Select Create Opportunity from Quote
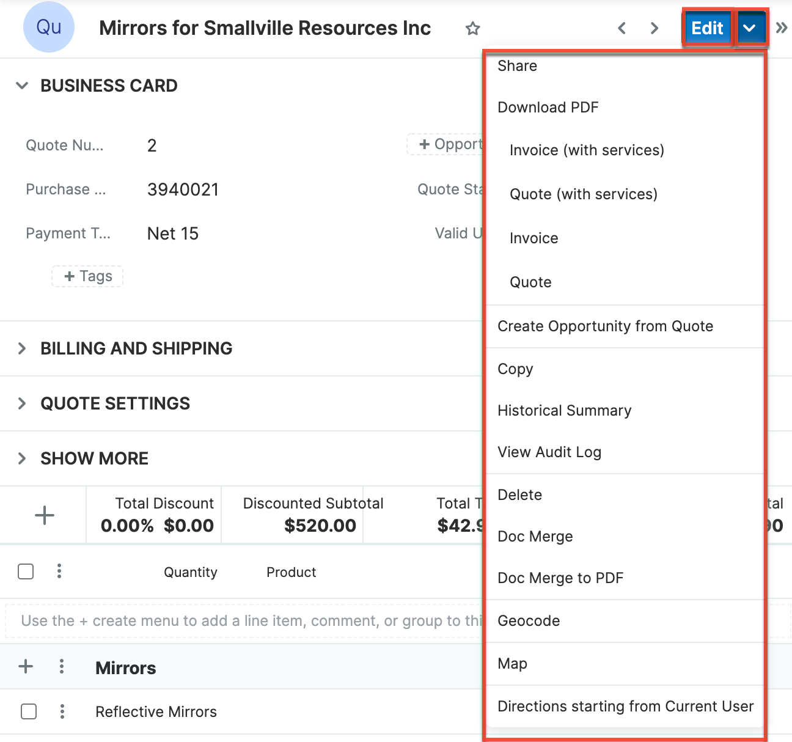Image resolution: width=792 pixels, height=742 pixels. pos(605,326)
